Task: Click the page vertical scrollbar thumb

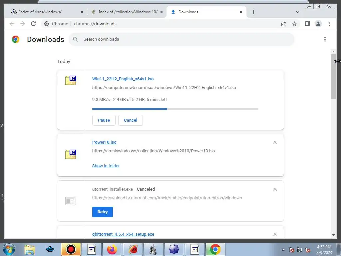Action: click(x=333, y=76)
